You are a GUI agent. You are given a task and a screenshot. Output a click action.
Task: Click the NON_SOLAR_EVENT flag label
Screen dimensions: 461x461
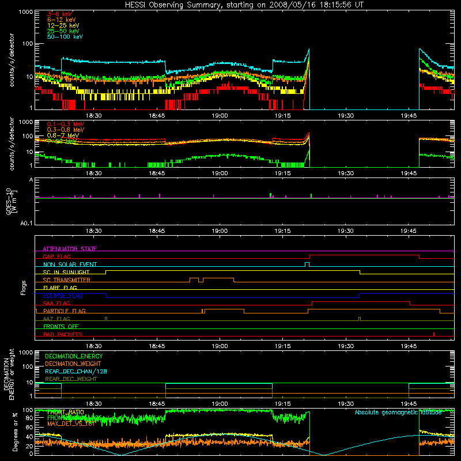(70, 264)
